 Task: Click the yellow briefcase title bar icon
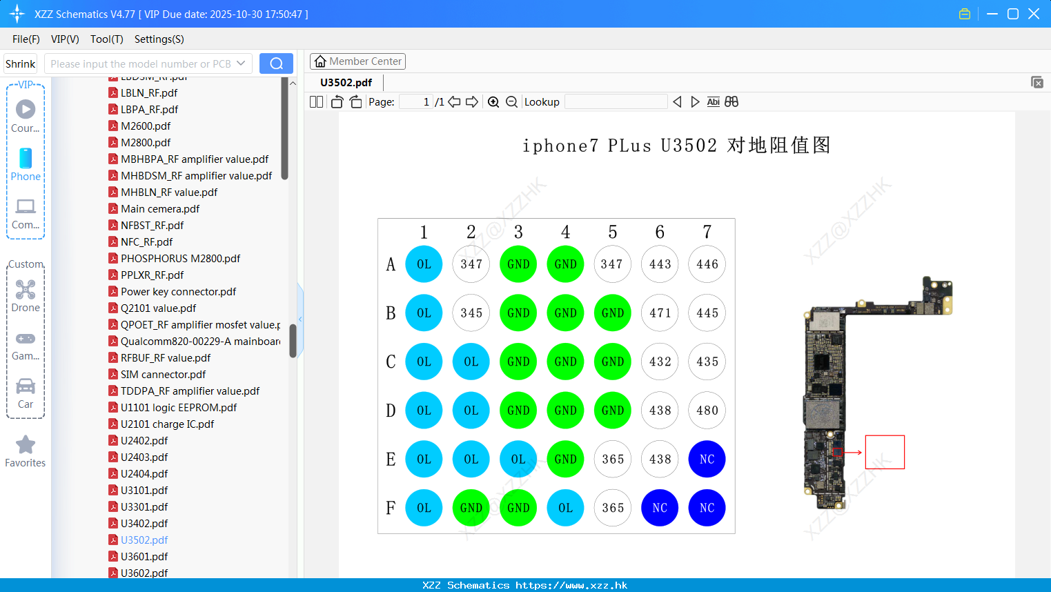click(x=965, y=14)
